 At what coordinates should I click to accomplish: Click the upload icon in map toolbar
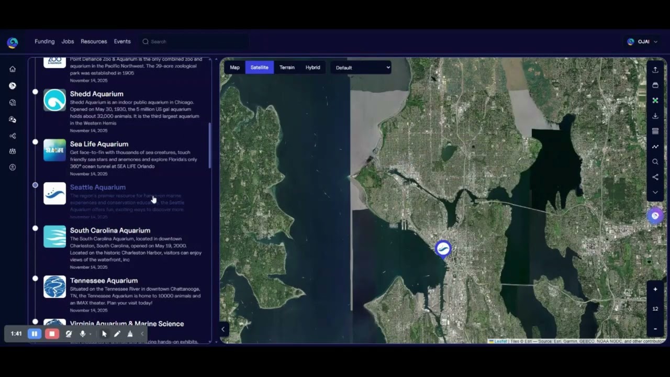click(x=655, y=70)
